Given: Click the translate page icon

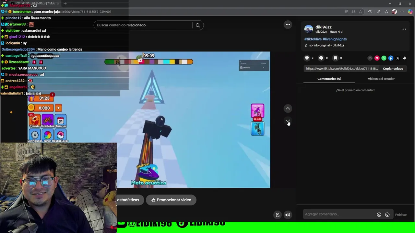Looking at the screenshot, I should pyautogui.click(x=354, y=12).
